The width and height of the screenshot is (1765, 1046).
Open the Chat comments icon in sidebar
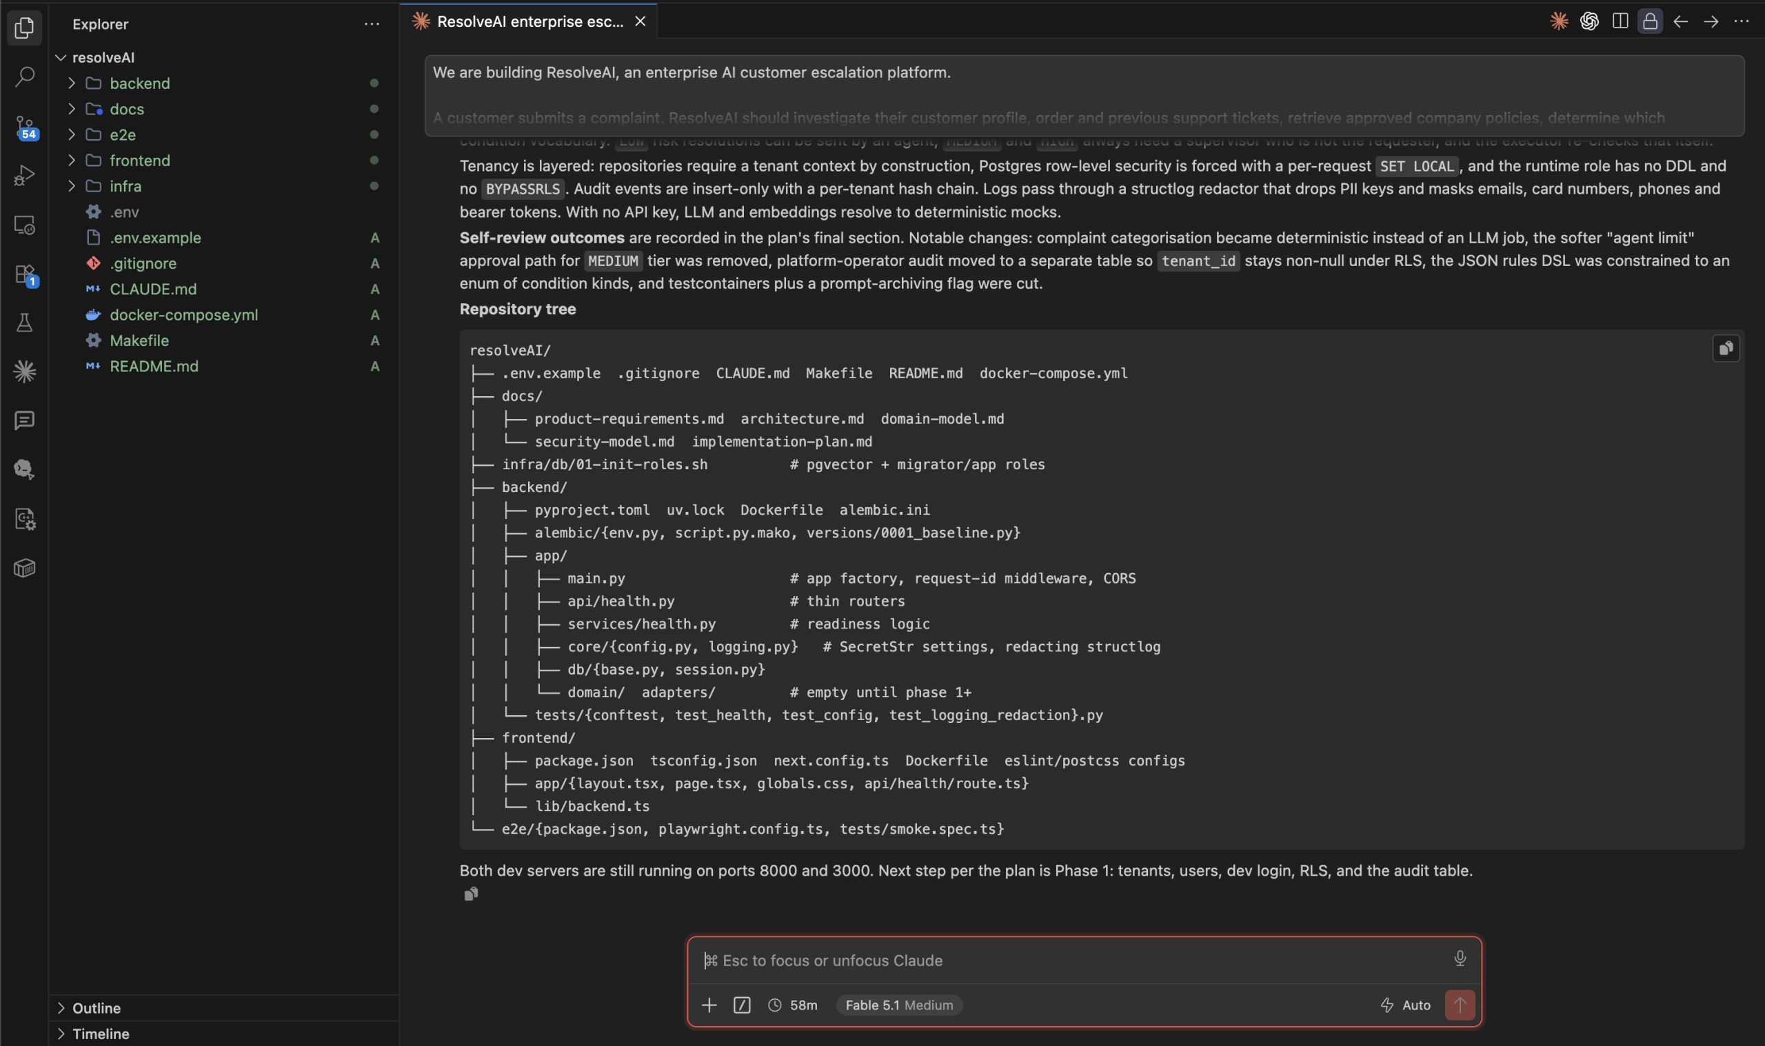(x=24, y=421)
